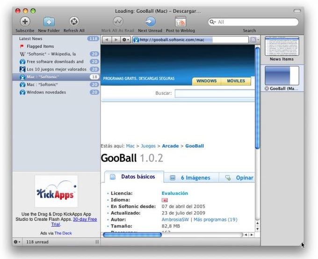Click scroll down arrow of page
Image resolution: width=318 pixels, height=259 pixels.
point(257,229)
